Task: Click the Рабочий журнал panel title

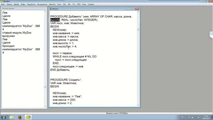Action: click(8, 8)
